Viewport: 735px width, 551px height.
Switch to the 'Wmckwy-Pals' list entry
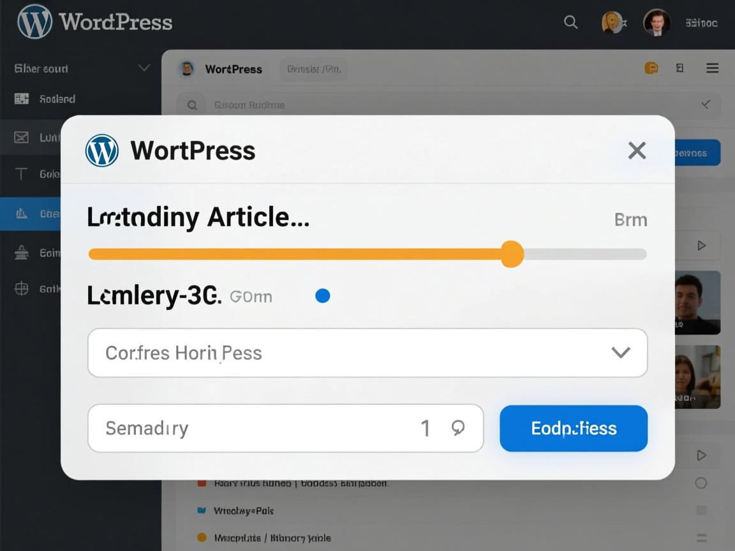coord(242,511)
